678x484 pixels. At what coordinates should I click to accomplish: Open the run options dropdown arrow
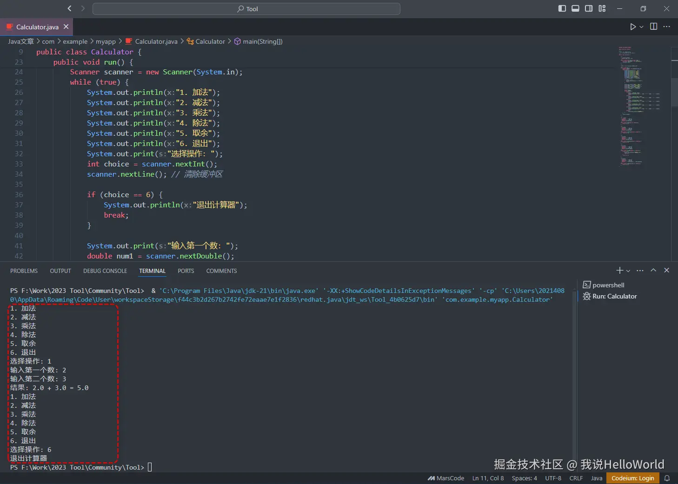click(642, 27)
